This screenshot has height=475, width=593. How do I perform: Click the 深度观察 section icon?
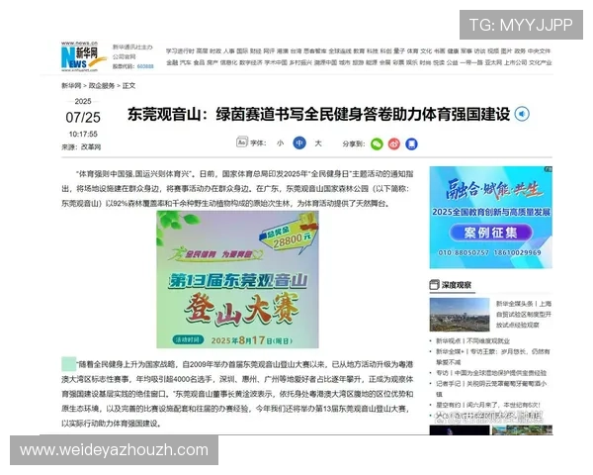[x=434, y=285]
